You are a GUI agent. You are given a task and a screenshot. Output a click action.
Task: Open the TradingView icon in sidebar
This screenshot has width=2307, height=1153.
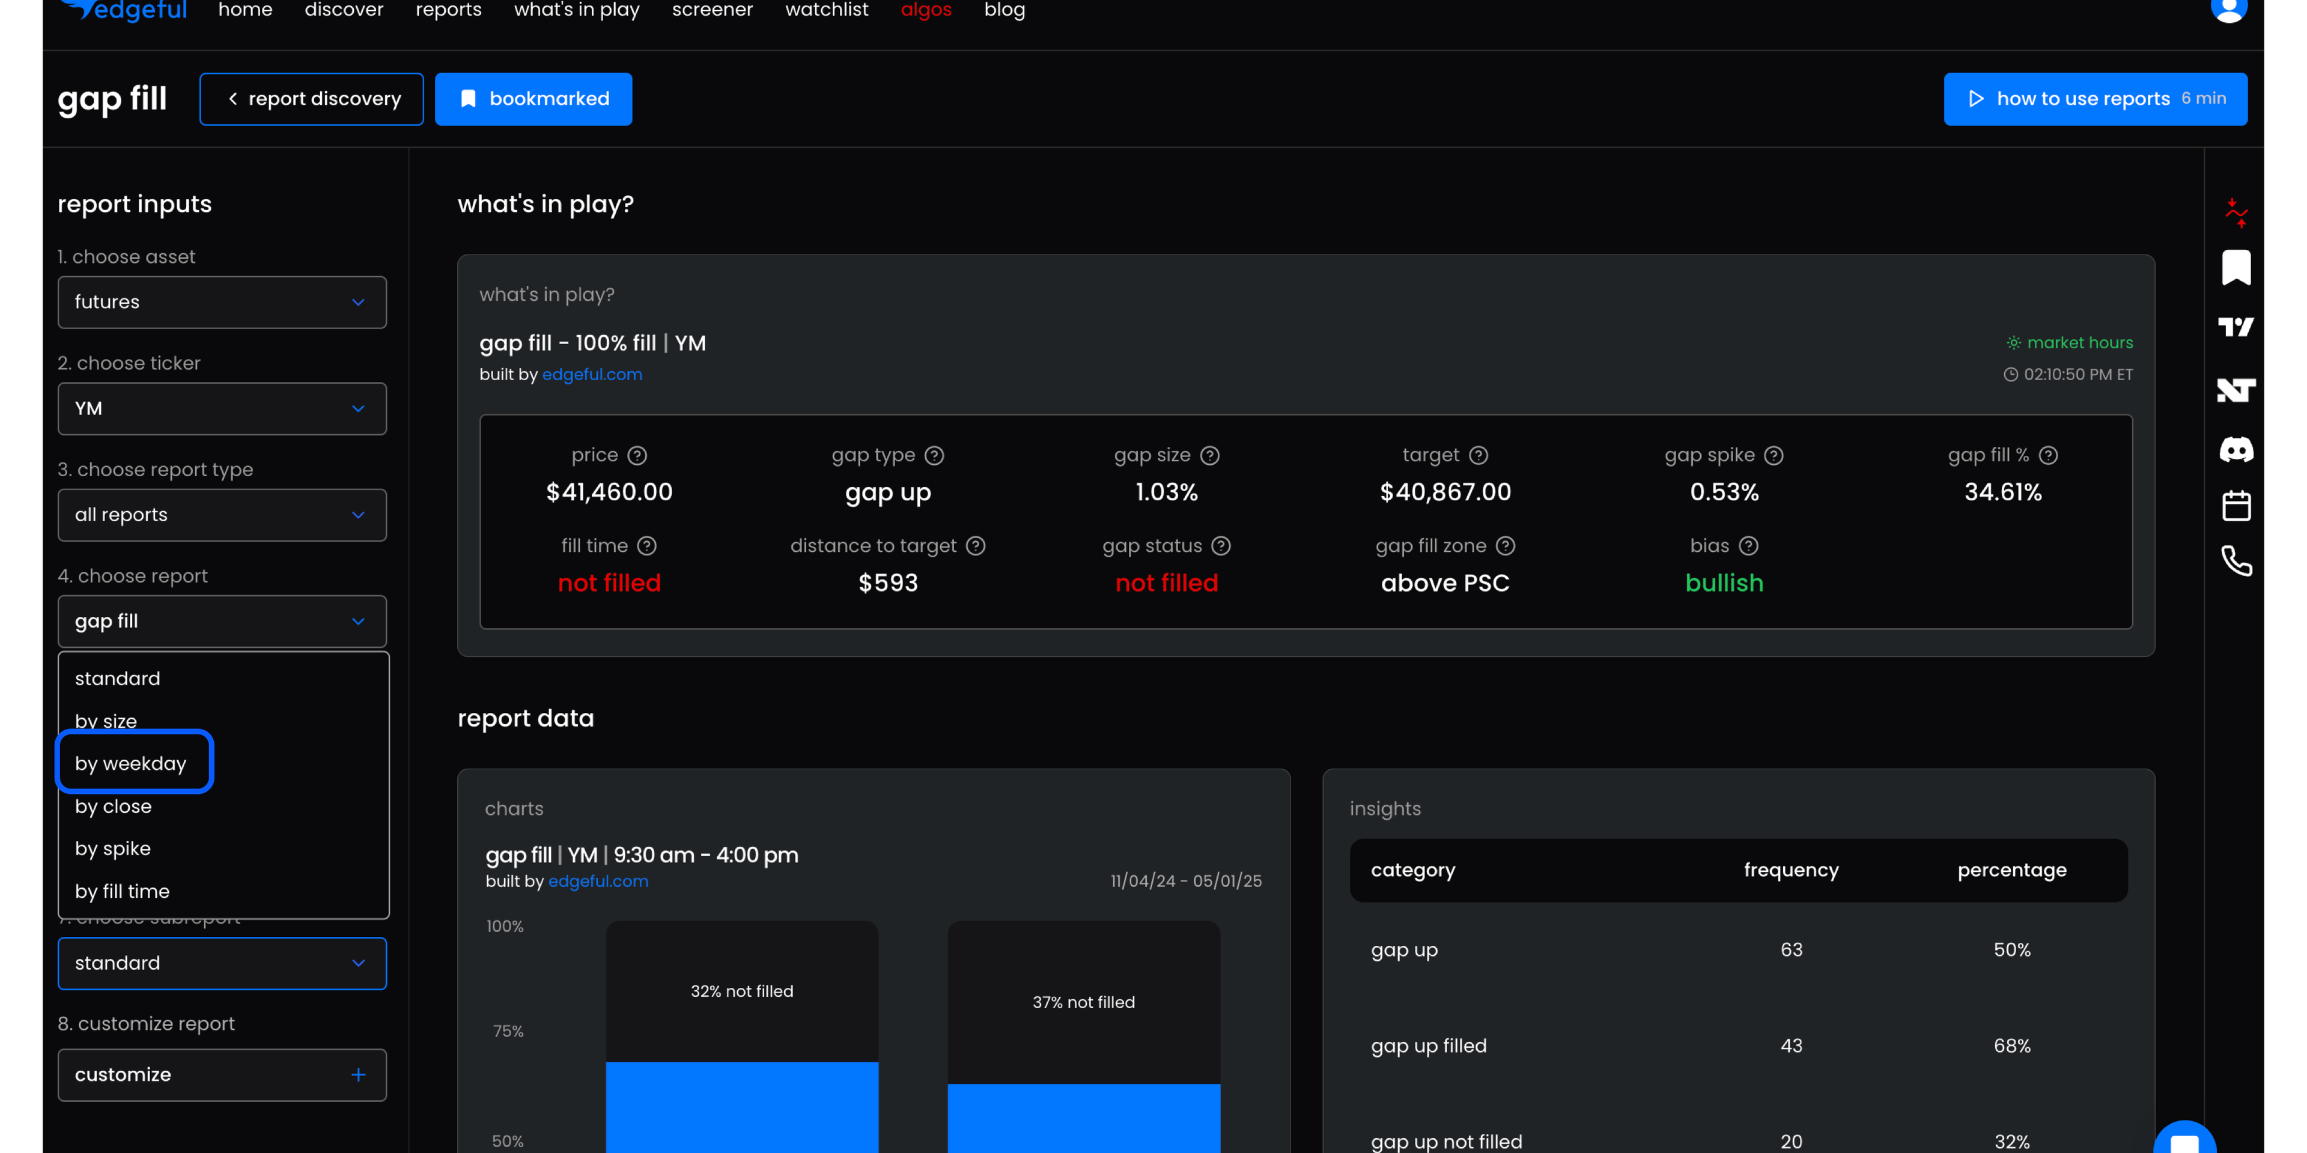point(2236,327)
